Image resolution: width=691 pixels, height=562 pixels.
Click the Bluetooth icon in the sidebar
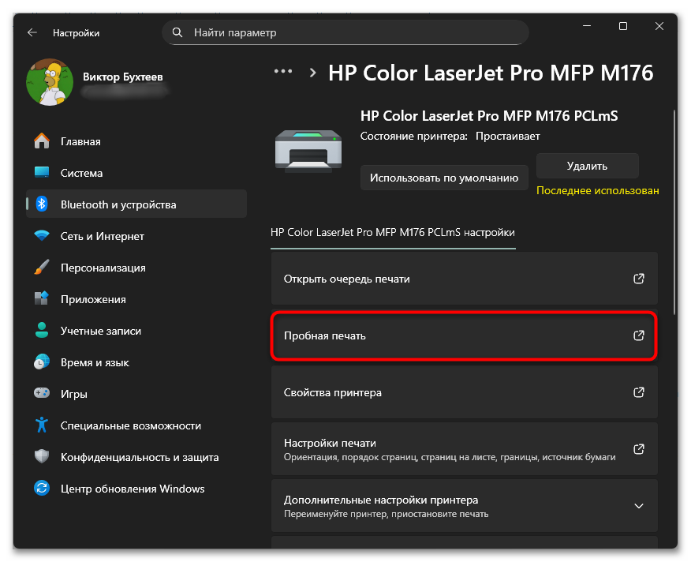(42, 204)
